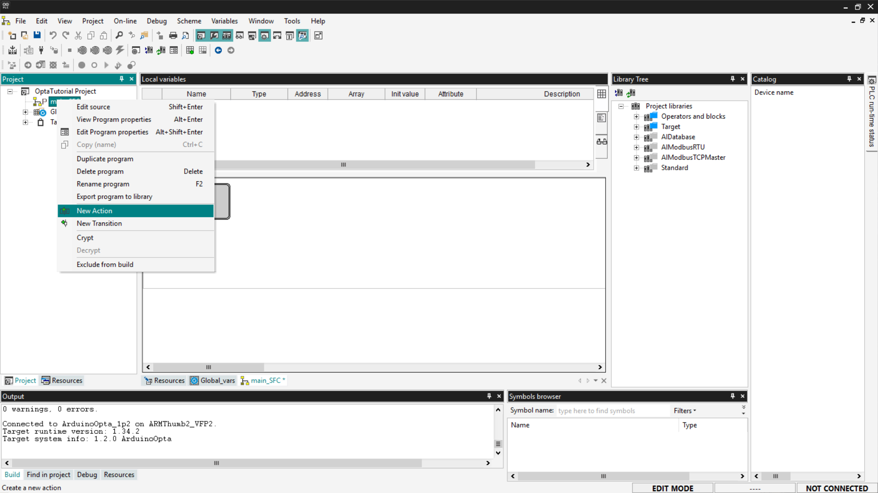The image size is (878, 493).
Task: Click the Undo arrow icon
Action: click(53, 35)
